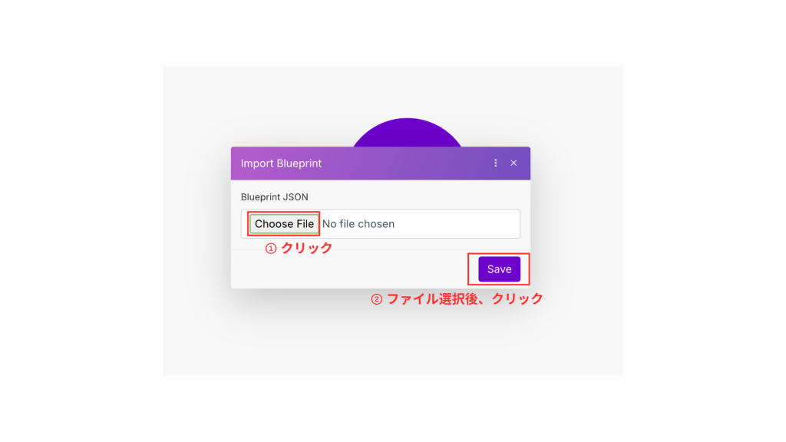786x442 pixels.
Task: Save the imported blueprint
Action: pyautogui.click(x=499, y=269)
